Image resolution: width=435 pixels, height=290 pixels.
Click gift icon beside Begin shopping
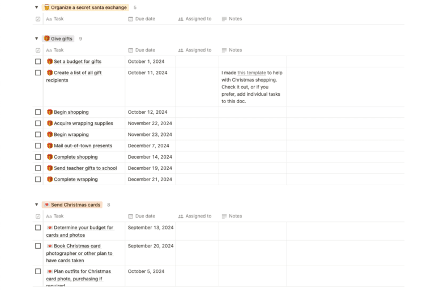click(50, 112)
